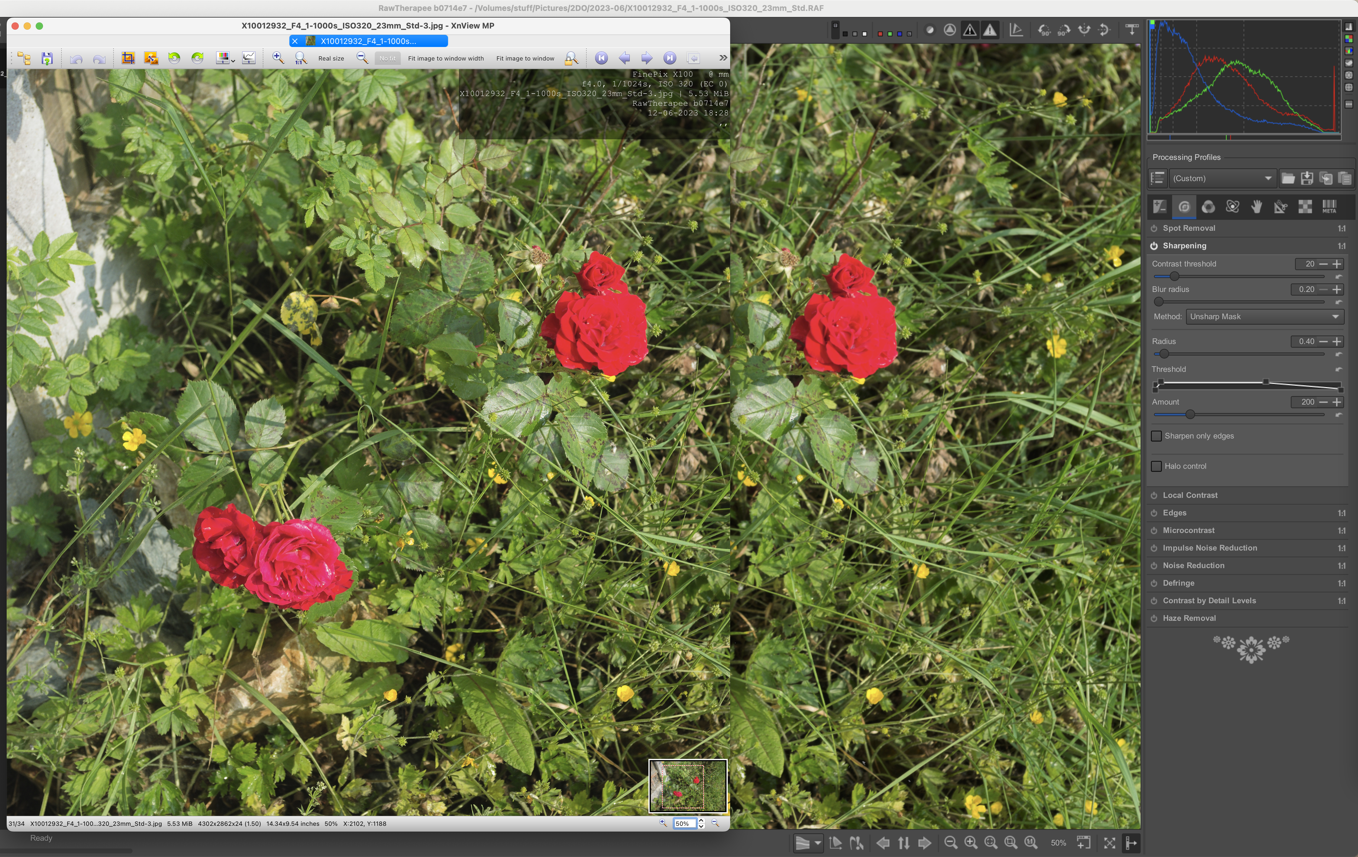
Task: Toggle Sharpening power button off
Action: coord(1154,246)
